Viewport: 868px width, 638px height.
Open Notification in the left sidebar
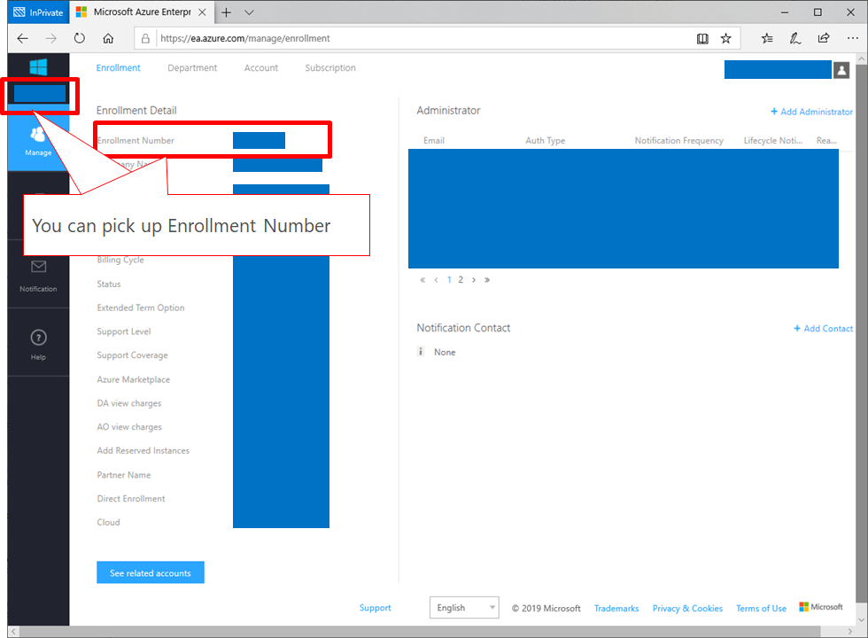coord(38,276)
